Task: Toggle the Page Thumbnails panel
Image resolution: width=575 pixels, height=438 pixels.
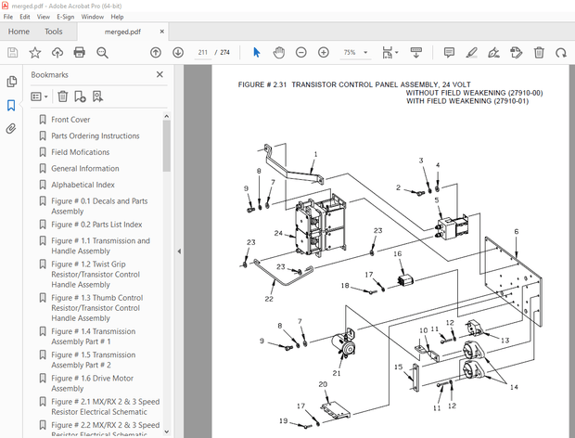Action: pos(12,82)
